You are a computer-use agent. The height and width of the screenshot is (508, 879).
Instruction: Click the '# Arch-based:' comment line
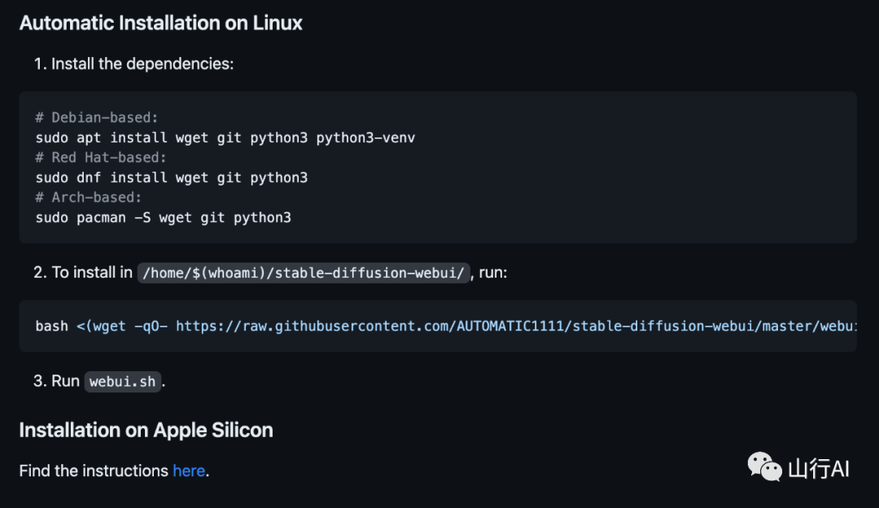click(x=89, y=197)
